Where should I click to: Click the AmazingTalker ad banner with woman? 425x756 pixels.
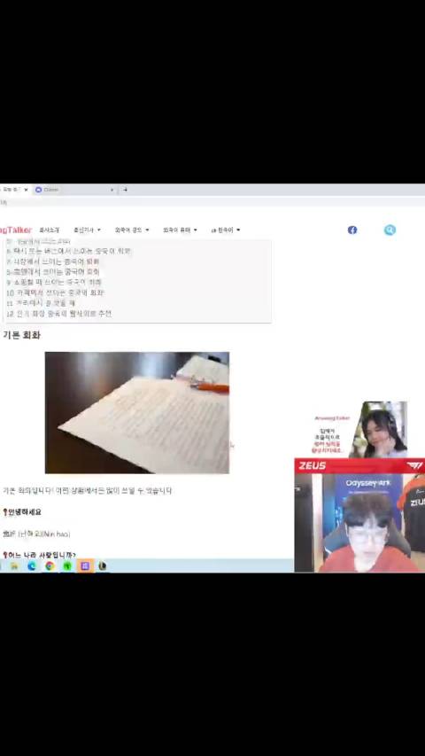tap(360, 429)
